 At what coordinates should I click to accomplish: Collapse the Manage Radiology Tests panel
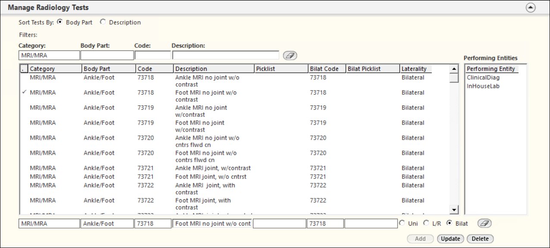pos(531,7)
